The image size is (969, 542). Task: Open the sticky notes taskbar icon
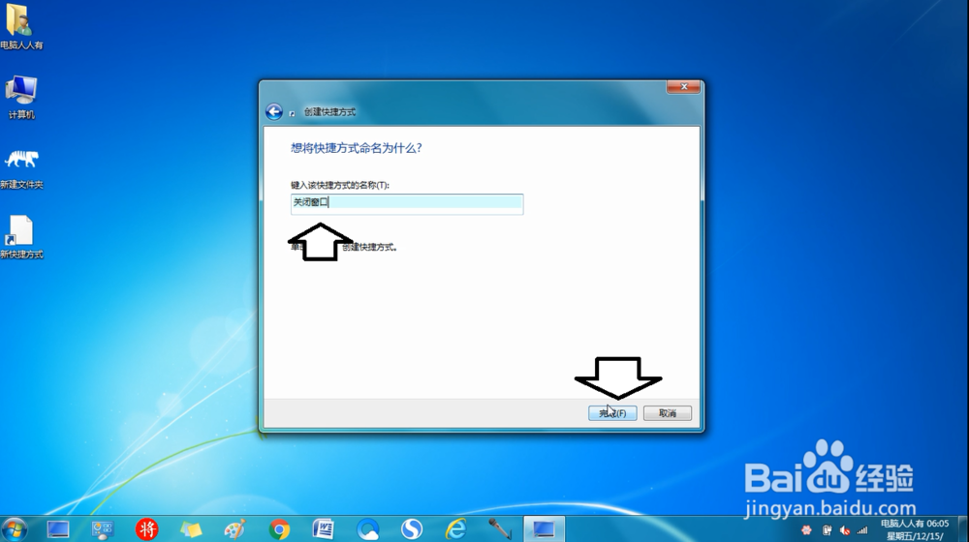[191, 529]
